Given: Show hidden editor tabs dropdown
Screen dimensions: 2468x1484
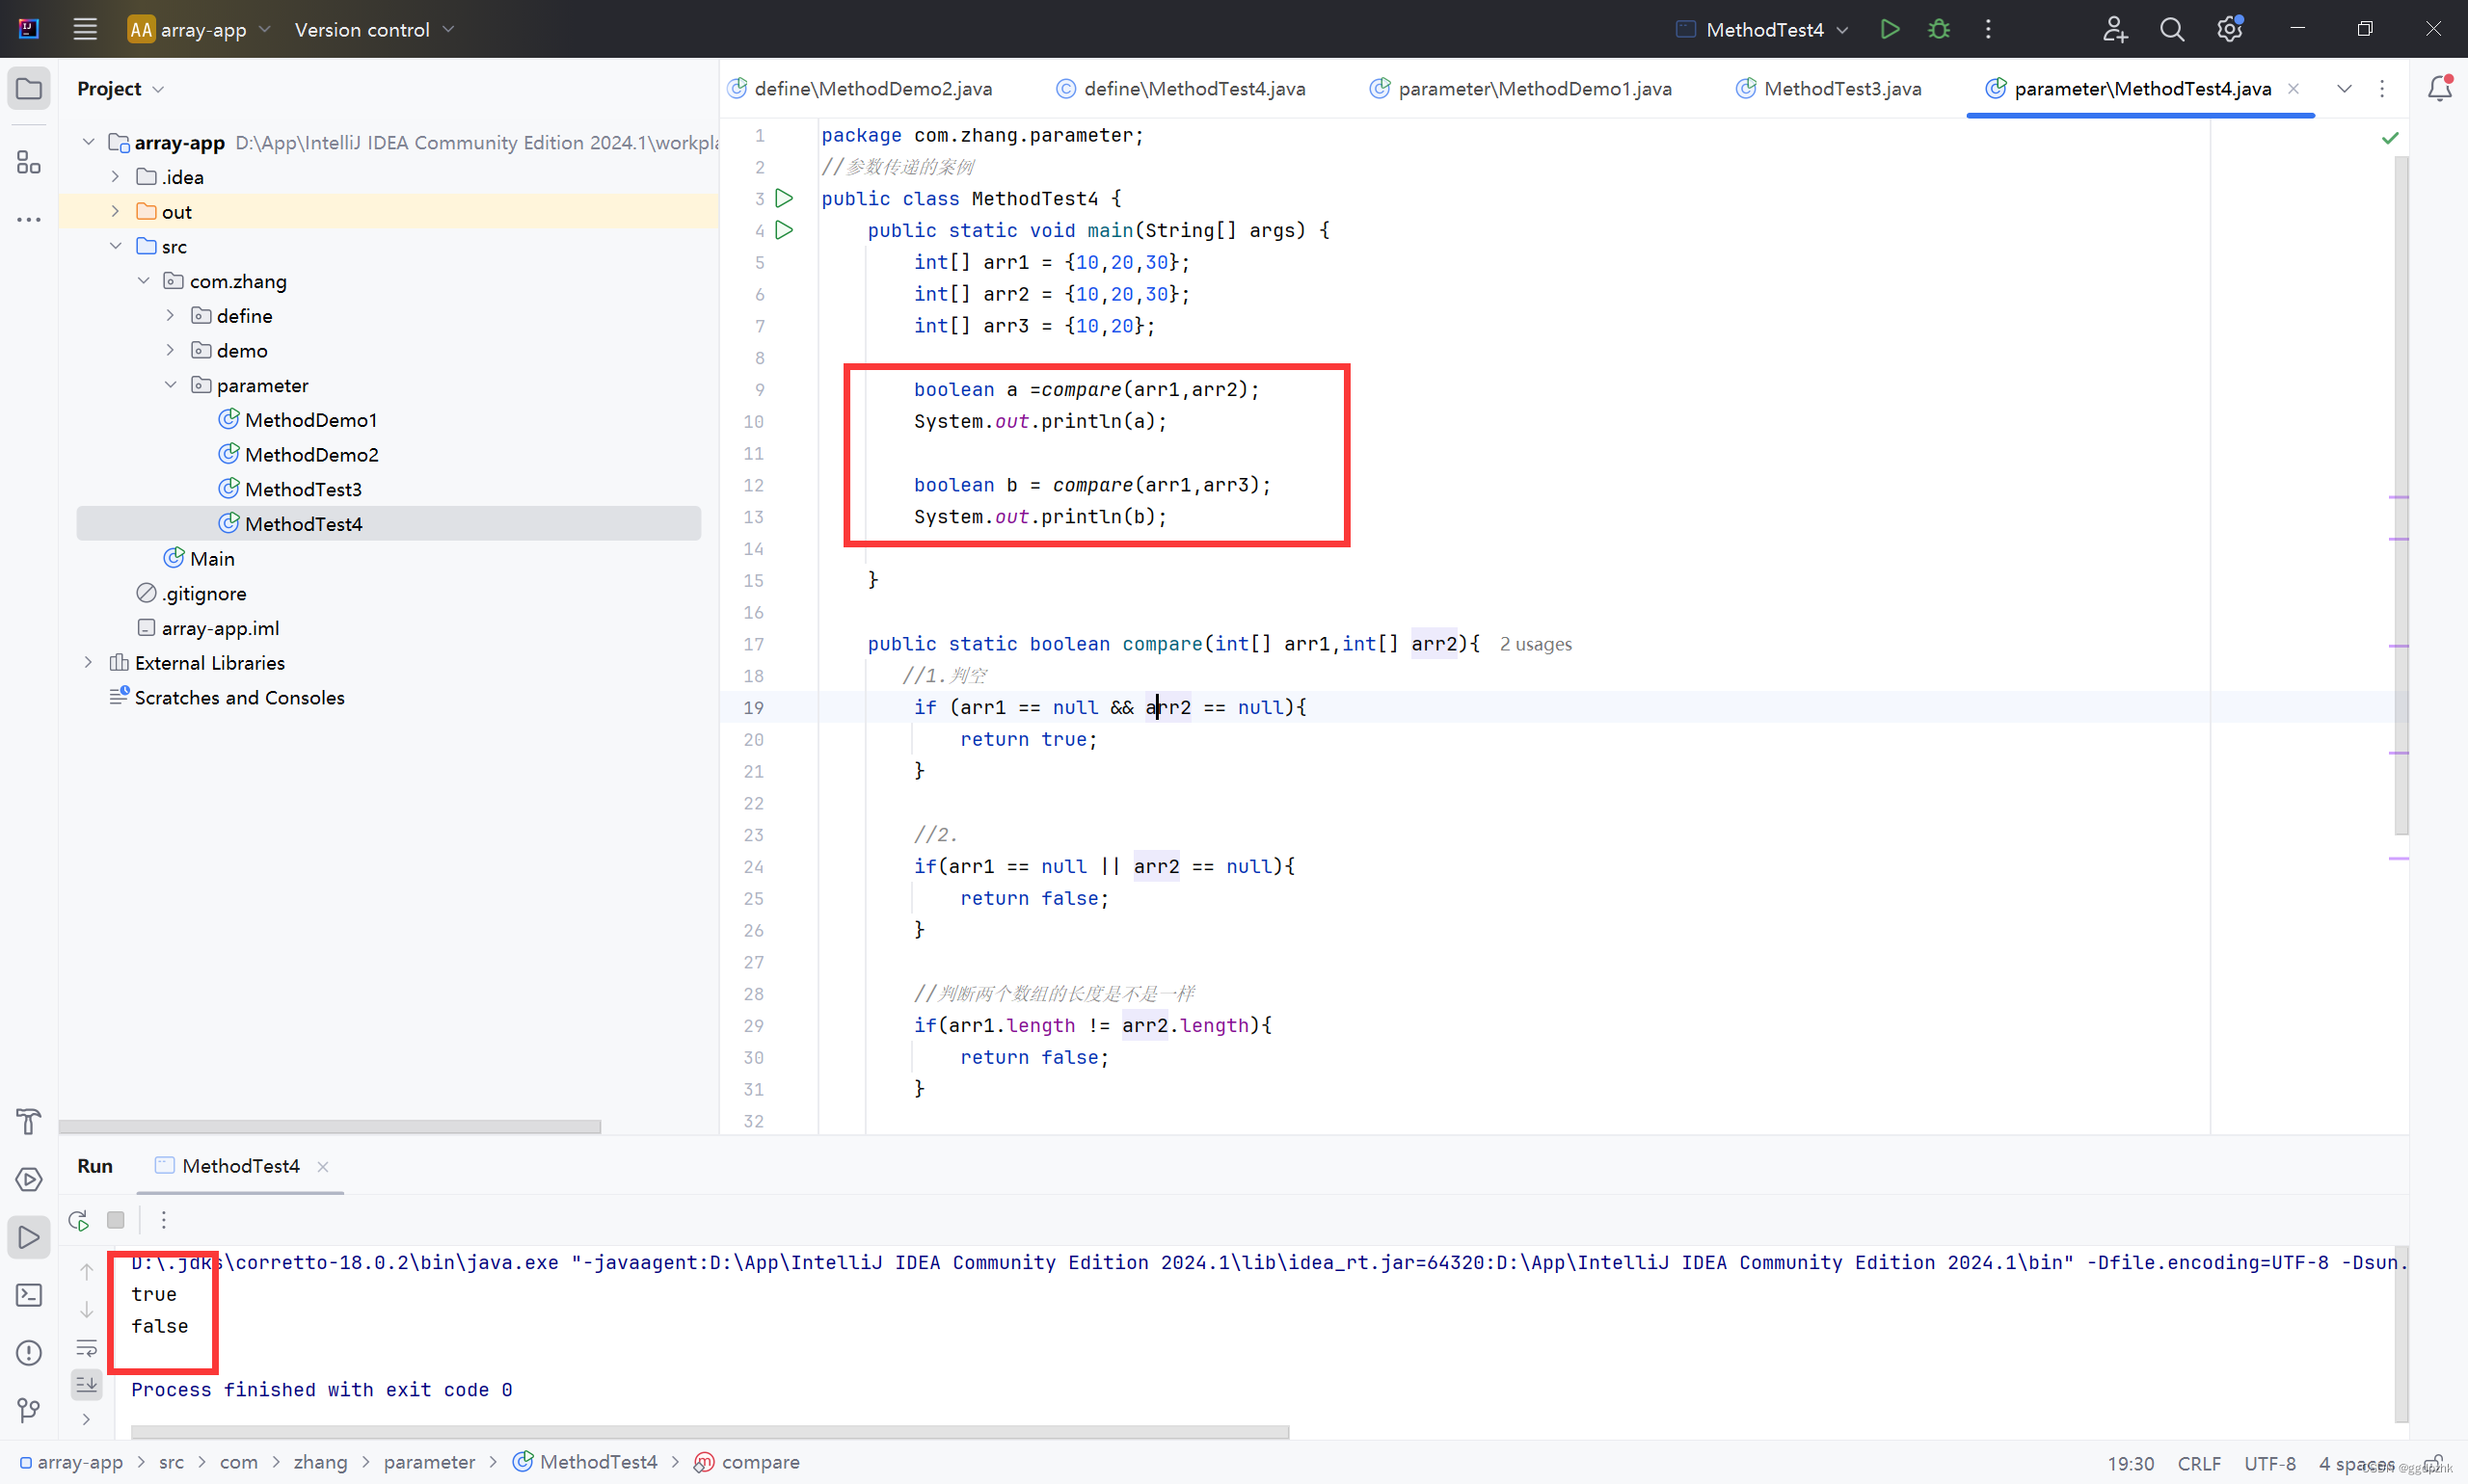Looking at the screenshot, I should click(x=2344, y=88).
